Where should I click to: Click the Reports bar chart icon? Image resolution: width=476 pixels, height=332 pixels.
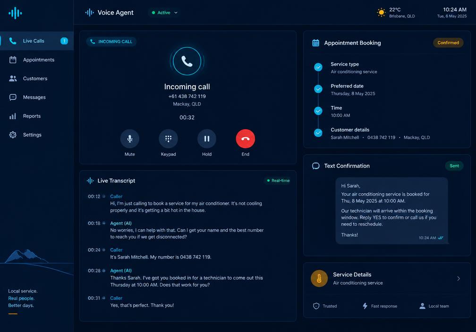(x=13, y=116)
